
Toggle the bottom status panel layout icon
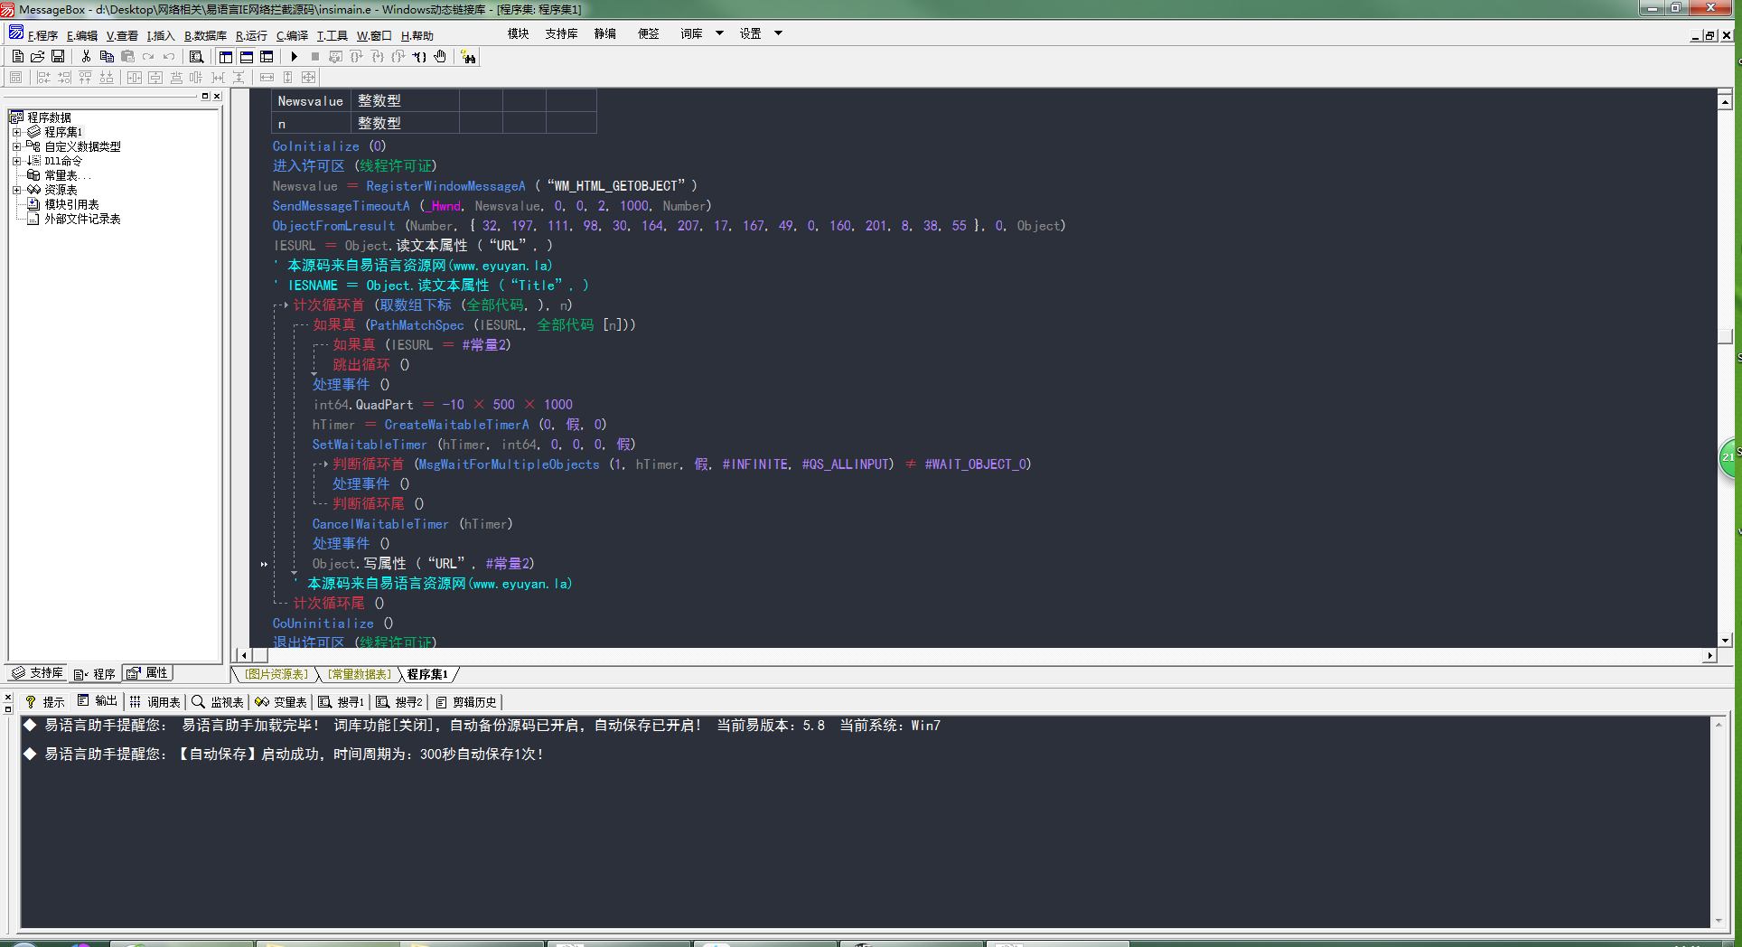point(246,57)
